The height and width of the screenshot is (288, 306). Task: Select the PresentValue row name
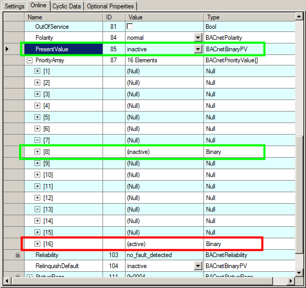coord(63,49)
